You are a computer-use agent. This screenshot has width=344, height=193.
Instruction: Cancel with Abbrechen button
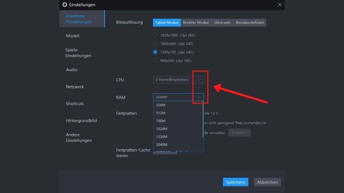267,182
